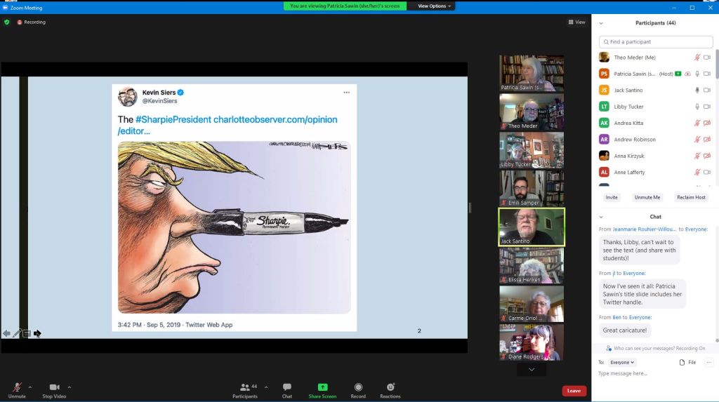Click the Unmute Me button
Screen dimensions: 719x402
point(646,197)
